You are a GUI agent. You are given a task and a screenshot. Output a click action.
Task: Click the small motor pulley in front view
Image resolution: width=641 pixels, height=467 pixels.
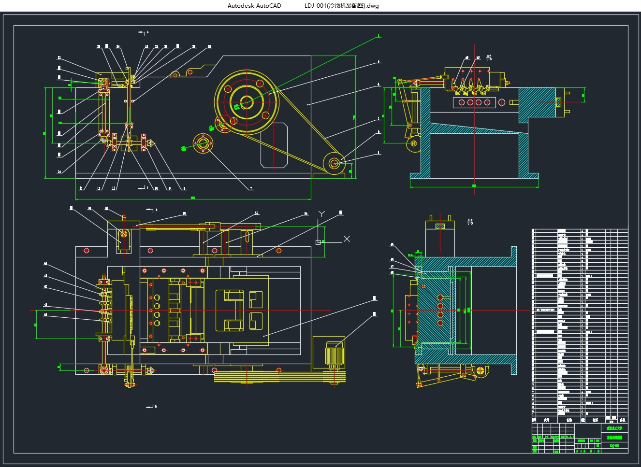[x=333, y=163]
